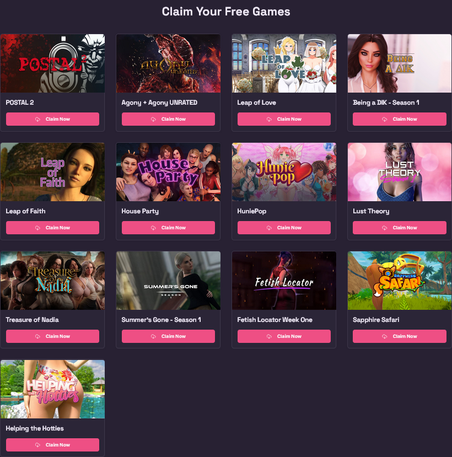Click the House Party title label

(140, 211)
